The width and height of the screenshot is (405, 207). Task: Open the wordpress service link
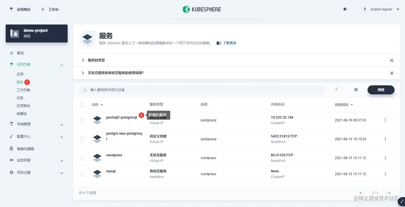tap(114, 155)
